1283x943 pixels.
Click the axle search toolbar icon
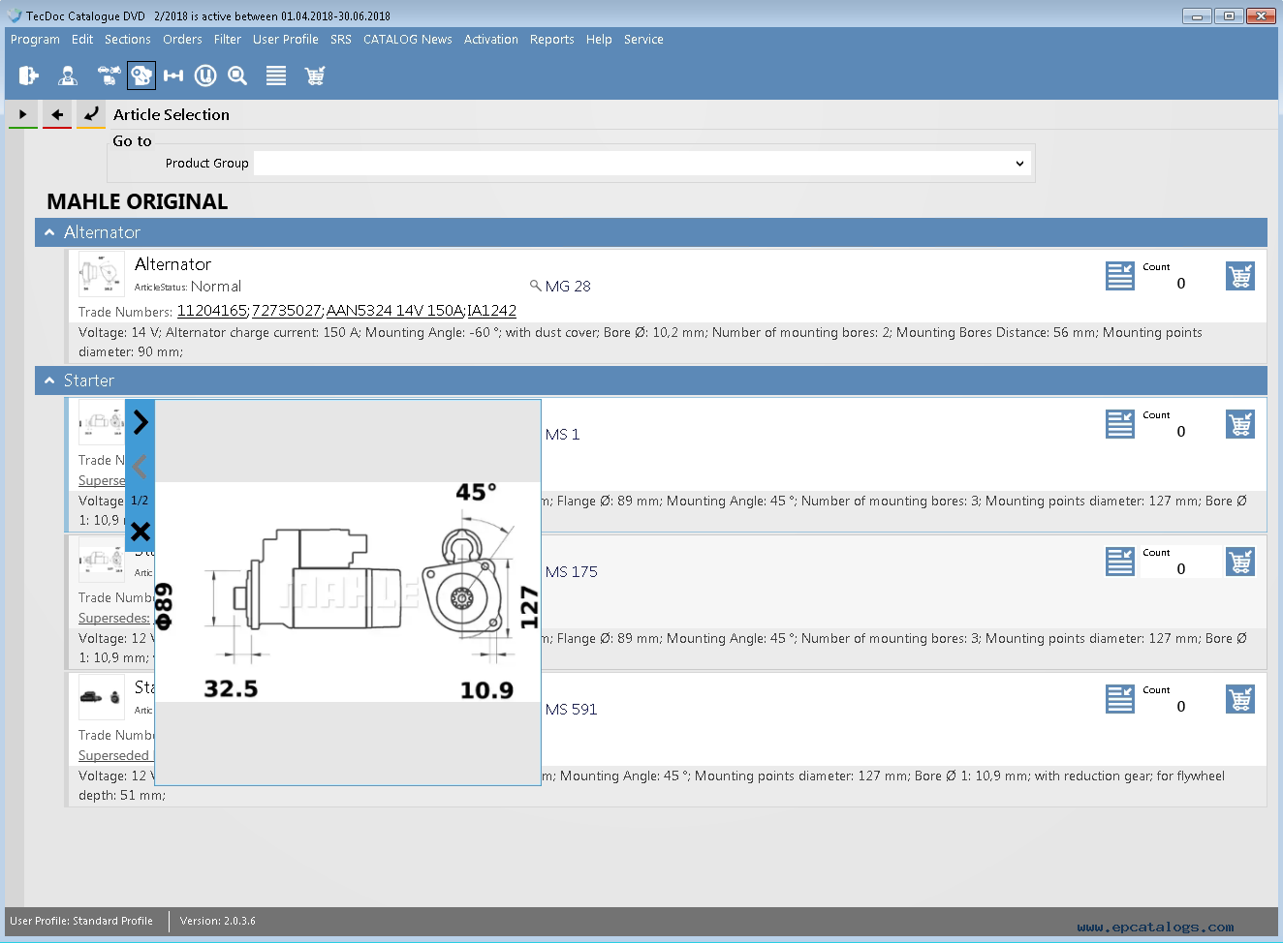(x=173, y=76)
